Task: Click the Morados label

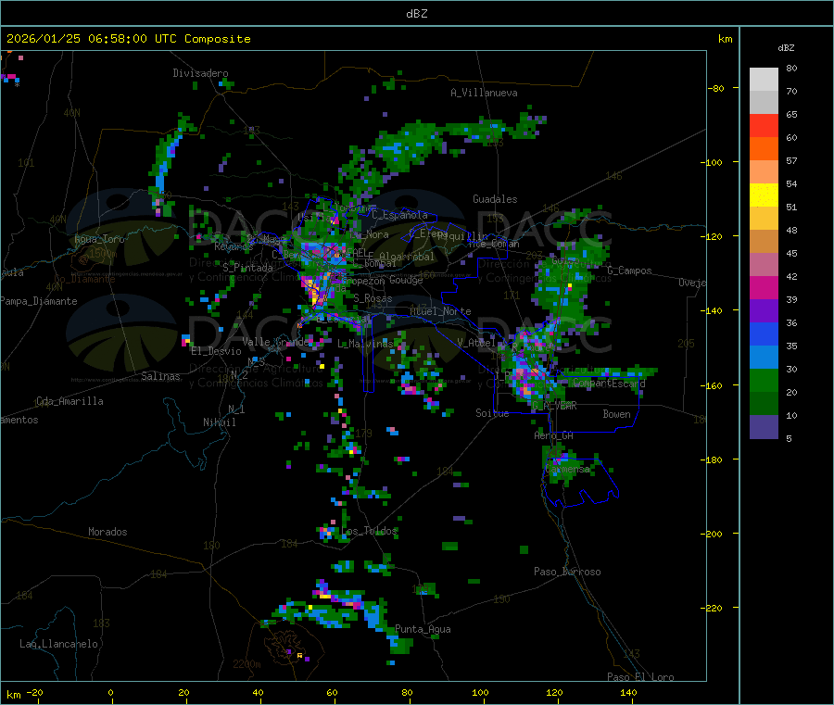Action: pos(107,532)
